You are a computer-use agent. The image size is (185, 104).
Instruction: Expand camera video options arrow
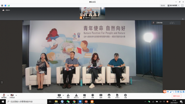pyautogui.click(x=16, y=95)
